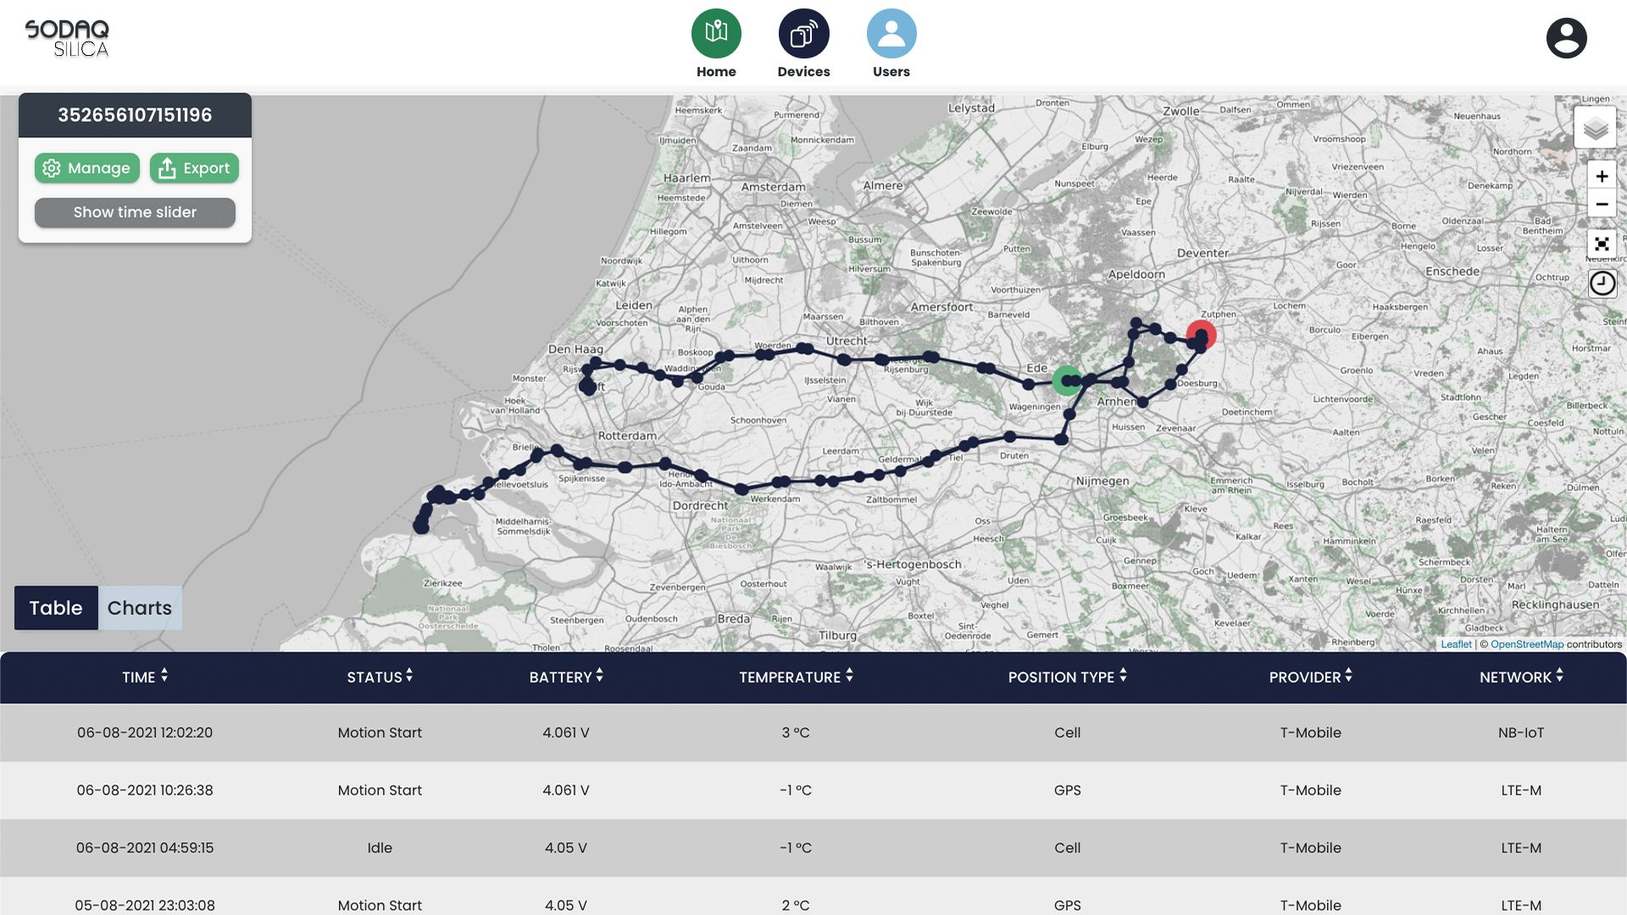
Task: Sort table by BATTERY column
Action: [566, 677]
